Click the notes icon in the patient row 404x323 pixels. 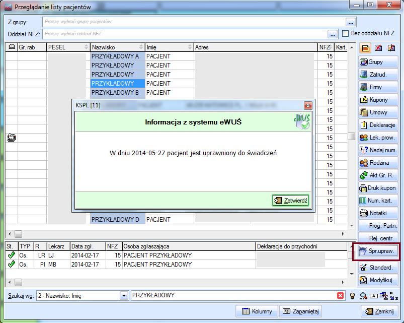[12, 138]
